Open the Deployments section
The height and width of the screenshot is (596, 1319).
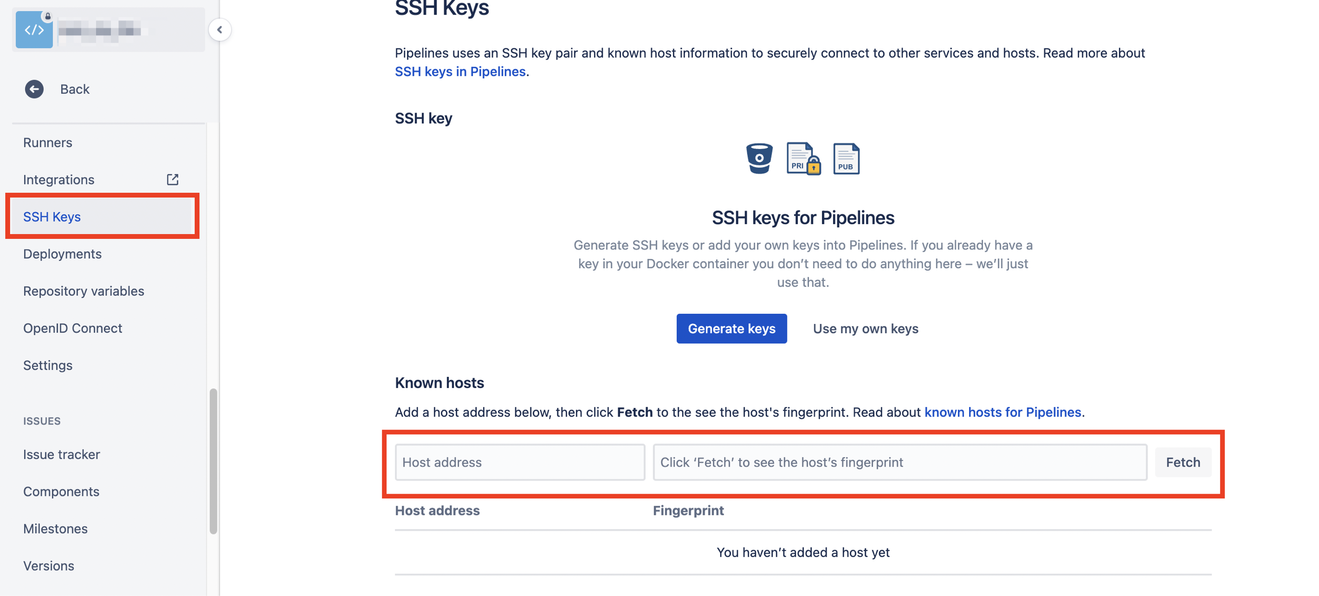[62, 253]
